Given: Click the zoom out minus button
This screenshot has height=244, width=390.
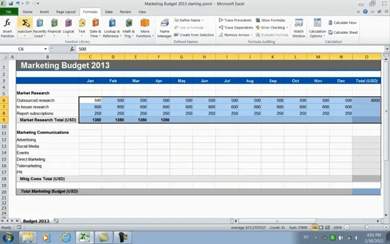Looking at the screenshot, I should (x=347, y=227).
